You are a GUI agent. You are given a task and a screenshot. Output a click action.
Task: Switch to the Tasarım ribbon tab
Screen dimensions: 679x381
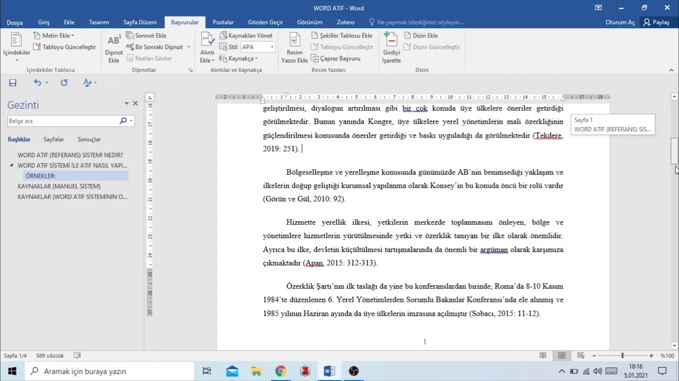click(99, 22)
